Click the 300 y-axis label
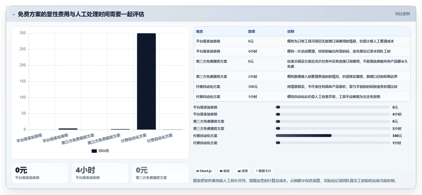 (x=23, y=33)
